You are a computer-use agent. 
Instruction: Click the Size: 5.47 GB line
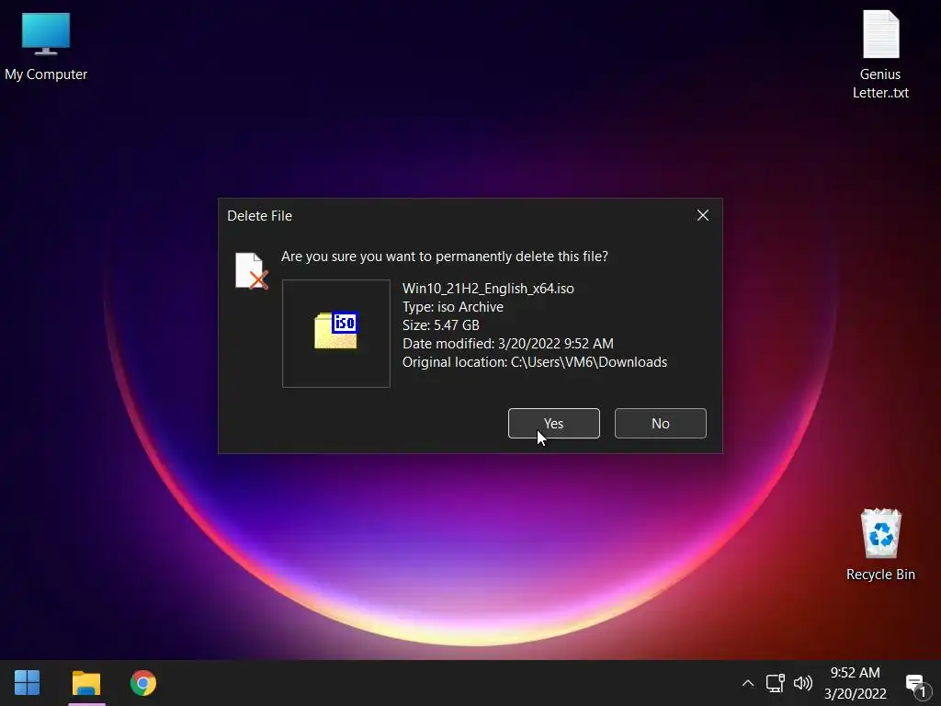[x=440, y=325]
